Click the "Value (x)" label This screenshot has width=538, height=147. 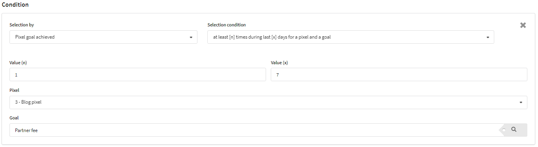click(x=279, y=63)
